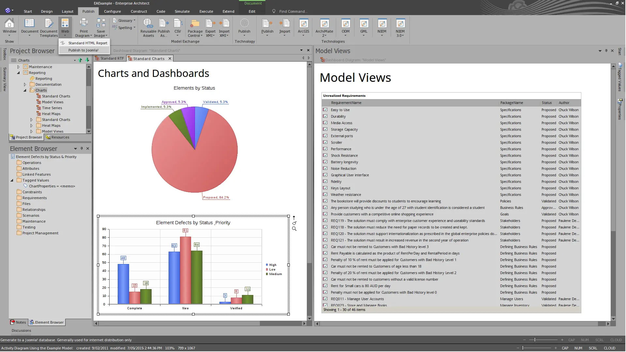Open the Package Control icon
Screen dimensions: 626x352
pos(195,24)
